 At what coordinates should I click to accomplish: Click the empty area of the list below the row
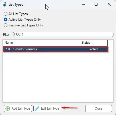pyautogui.click(x=58, y=77)
